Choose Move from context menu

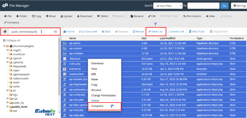pos(94,79)
